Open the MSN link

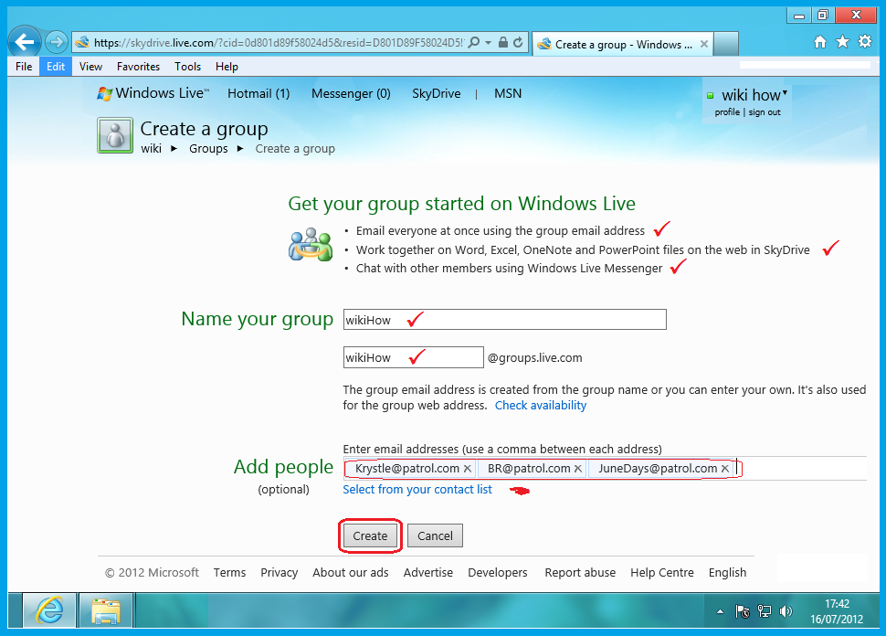tap(508, 93)
